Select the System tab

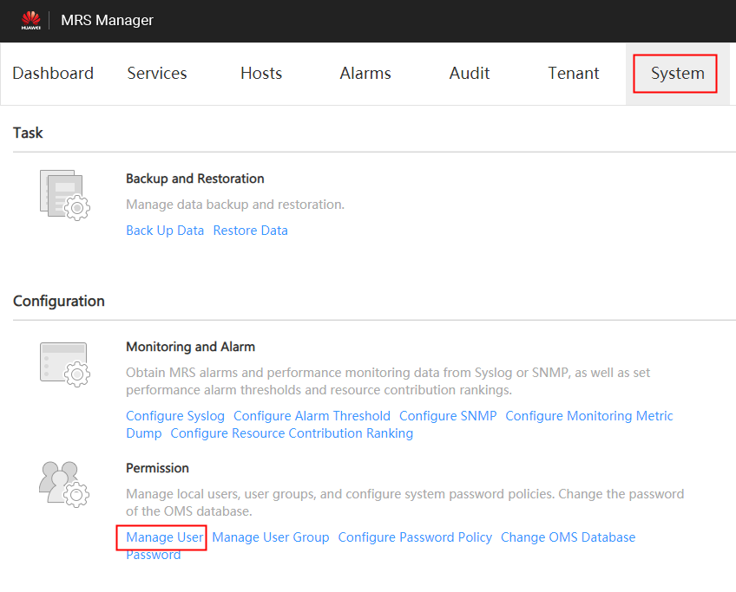click(677, 73)
